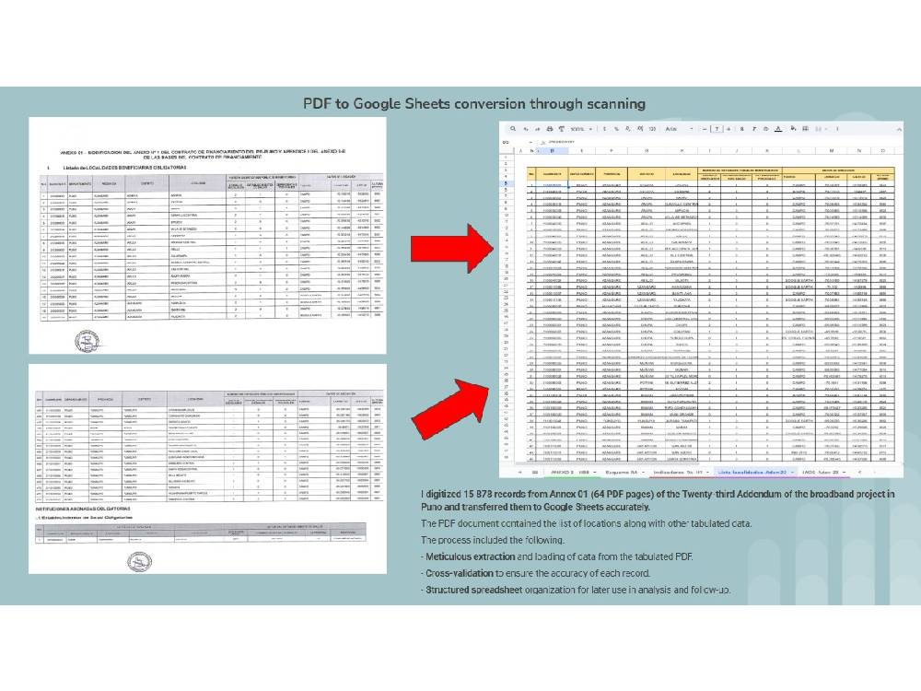
Task: Increase font size with the plus button
Action: [x=729, y=129]
